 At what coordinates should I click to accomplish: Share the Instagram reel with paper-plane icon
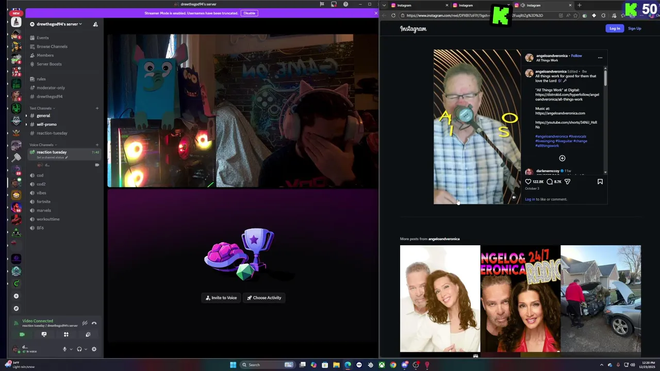pos(567,181)
